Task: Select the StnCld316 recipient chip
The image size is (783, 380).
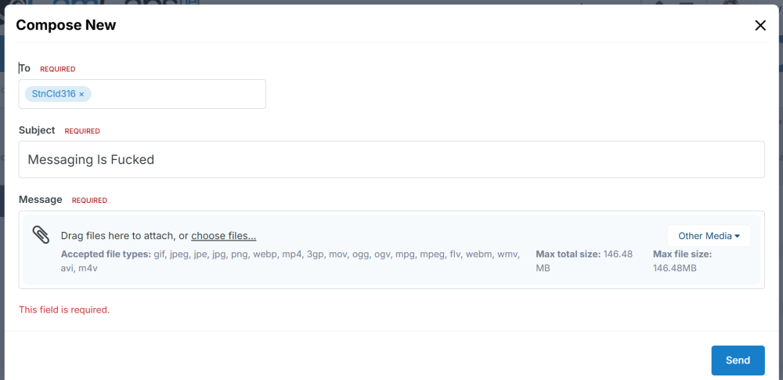Action: tap(53, 94)
